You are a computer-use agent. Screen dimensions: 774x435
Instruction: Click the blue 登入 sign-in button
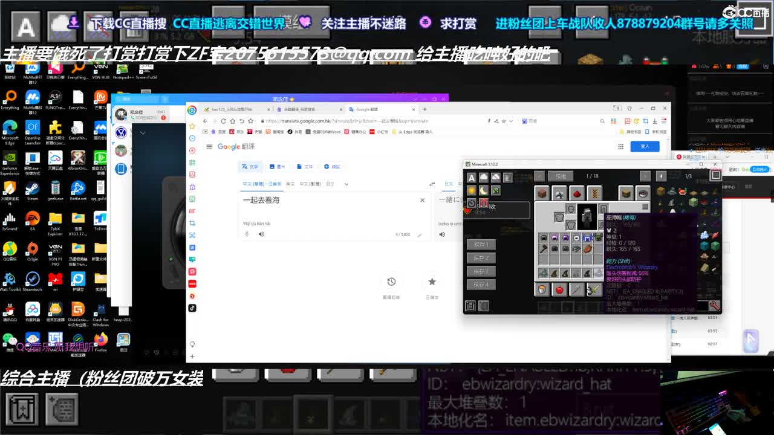tap(645, 146)
